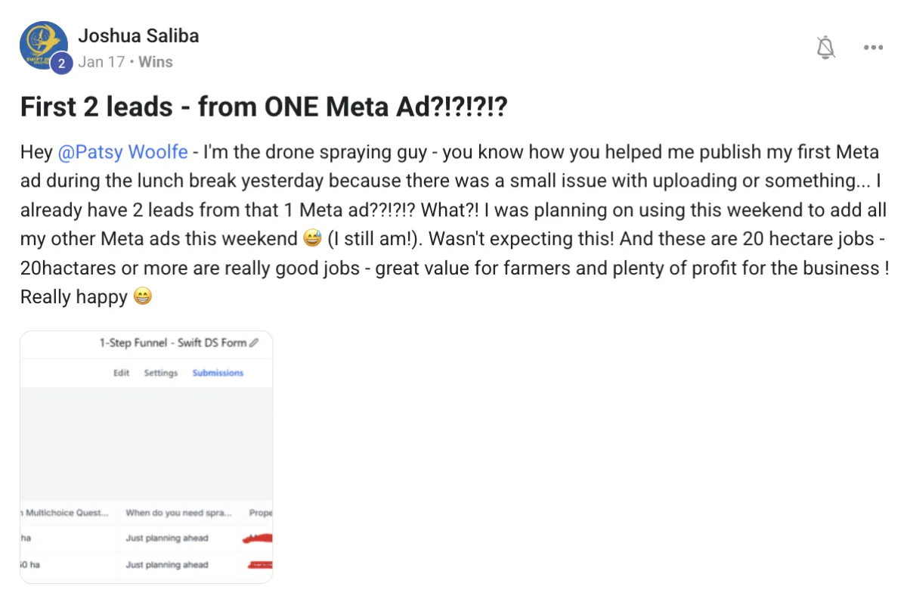The image size is (907, 596).
Task: Open the Joshua Saliba author name link
Action: coord(139,36)
